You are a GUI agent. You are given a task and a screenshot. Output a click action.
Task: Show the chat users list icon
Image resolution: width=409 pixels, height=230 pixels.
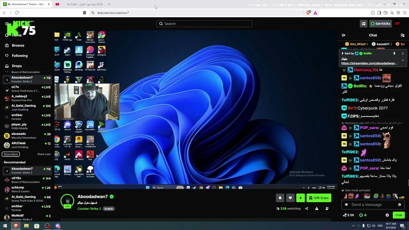(x=403, y=35)
